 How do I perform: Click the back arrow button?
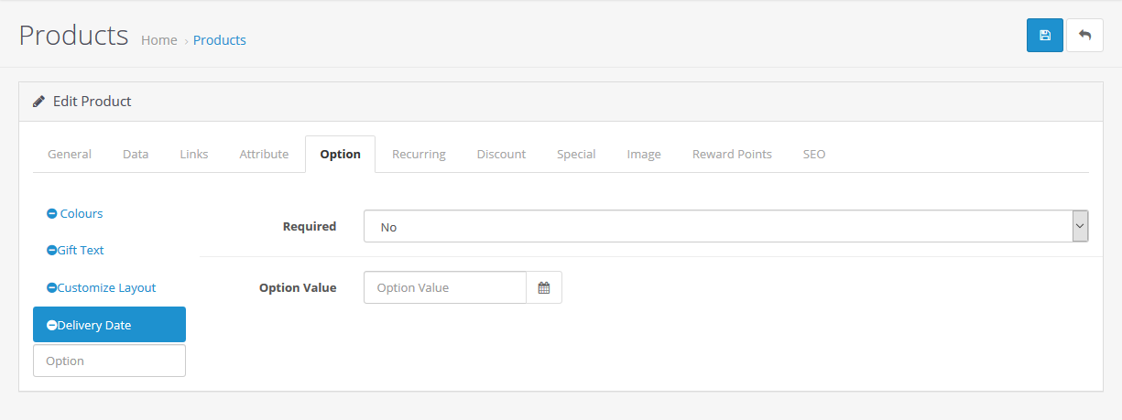(x=1084, y=36)
